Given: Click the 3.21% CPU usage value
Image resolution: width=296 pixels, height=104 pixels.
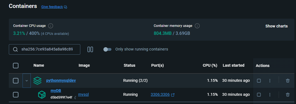Looking at the screenshot, I should coord(19,33).
